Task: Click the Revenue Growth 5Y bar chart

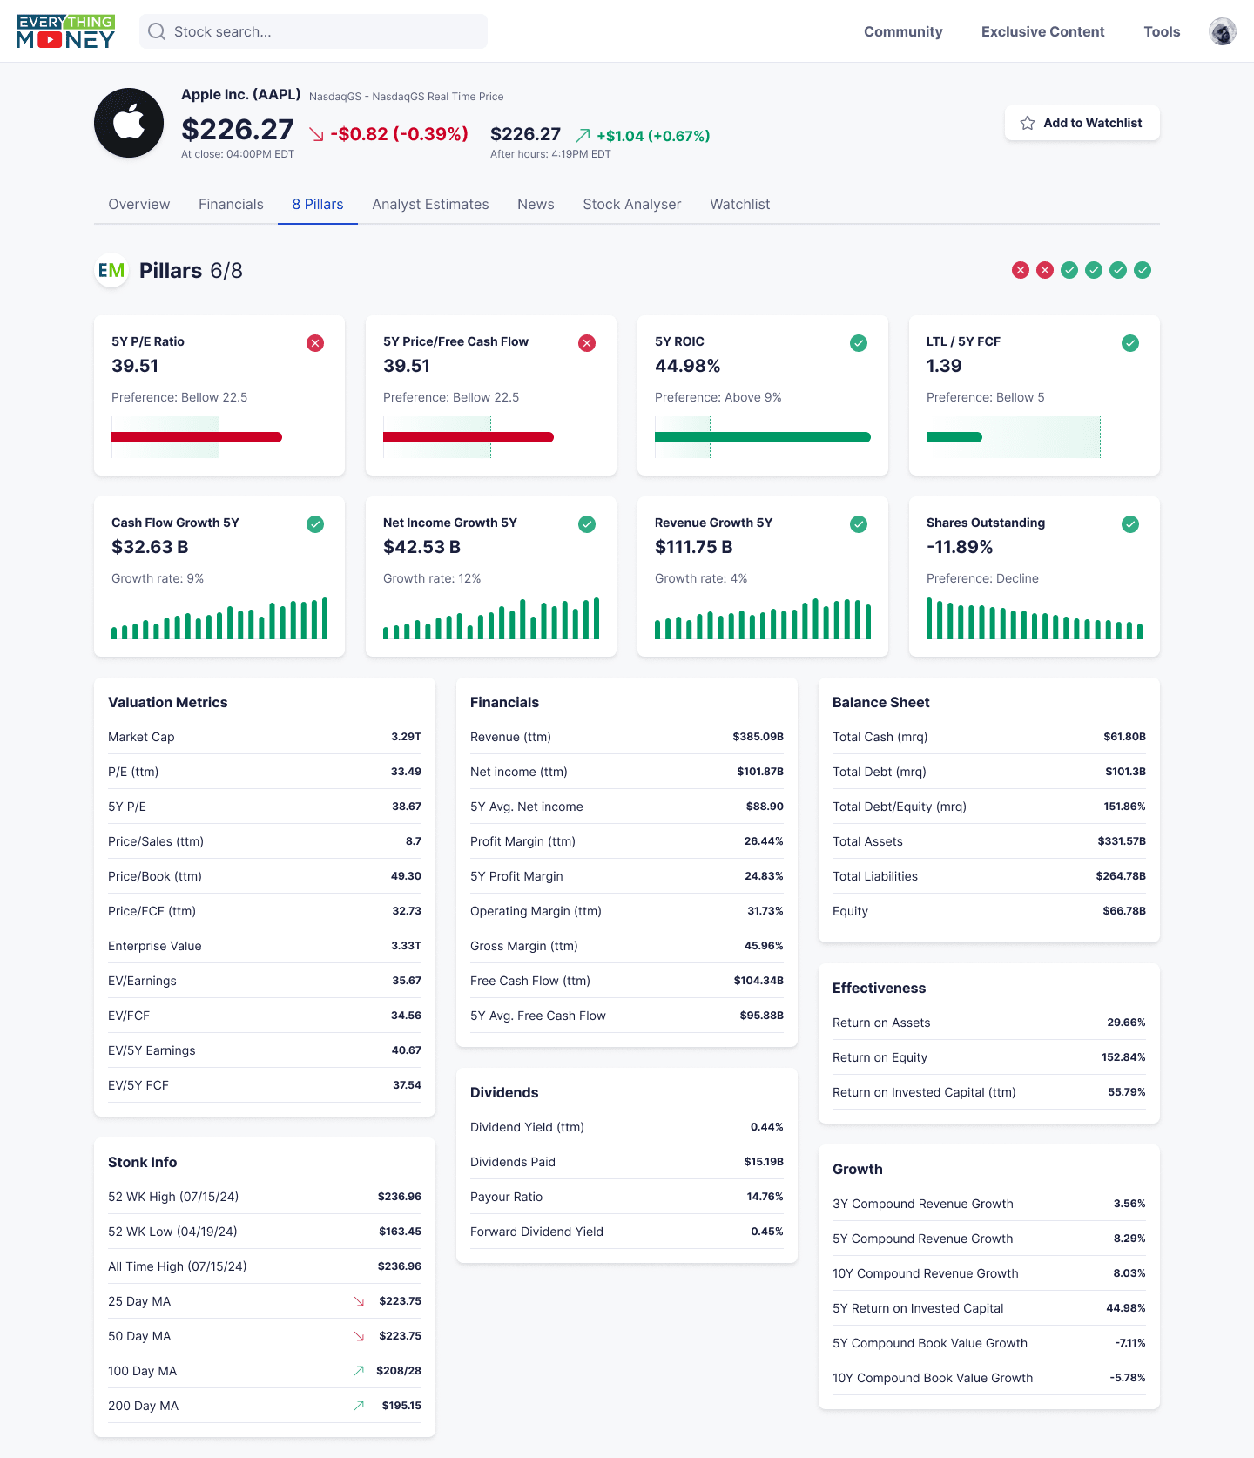Action: [763, 618]
